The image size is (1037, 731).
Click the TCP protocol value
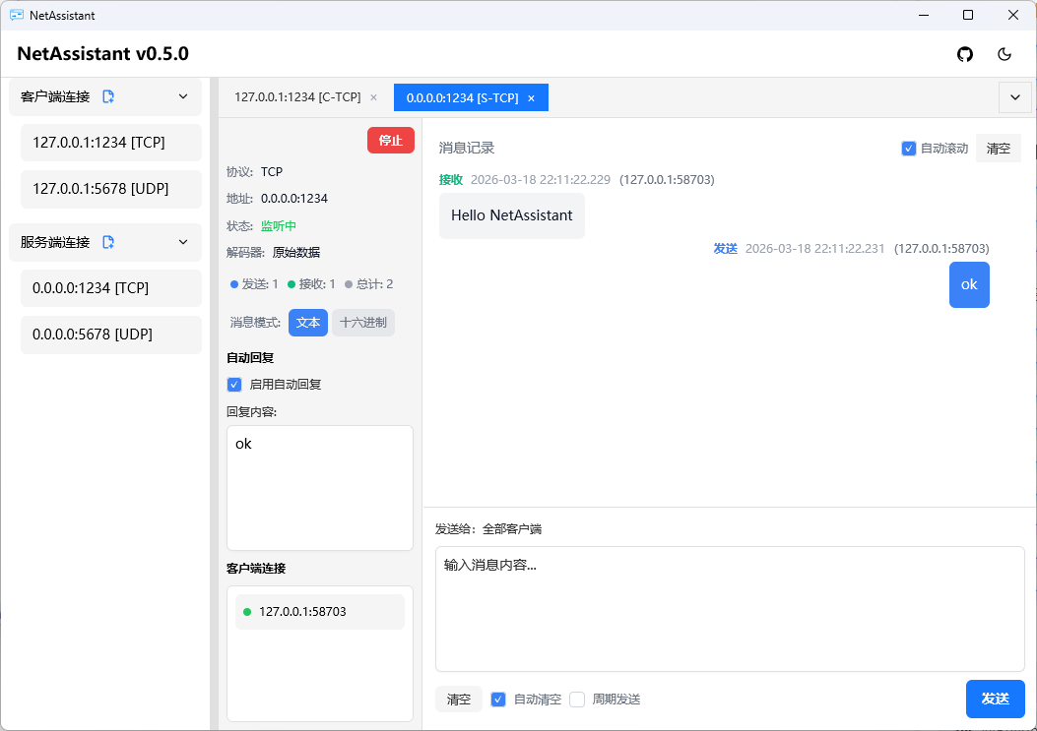272,172
